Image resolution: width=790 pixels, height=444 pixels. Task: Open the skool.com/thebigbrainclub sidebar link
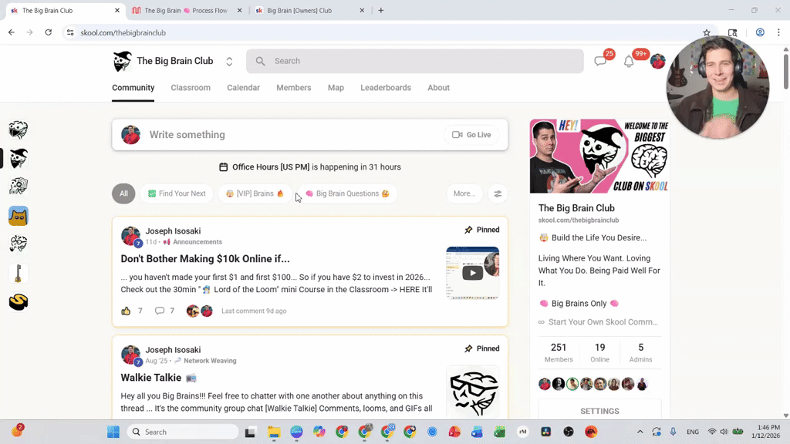point(579,220)
